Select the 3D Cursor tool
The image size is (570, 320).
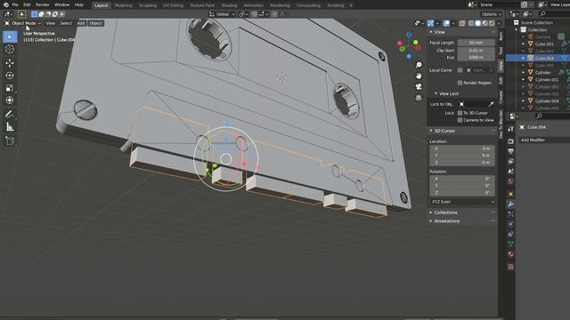click(x=10, y=49)
